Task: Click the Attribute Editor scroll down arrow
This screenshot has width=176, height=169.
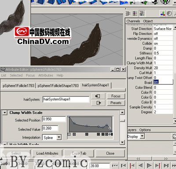Action: point(122,142)
